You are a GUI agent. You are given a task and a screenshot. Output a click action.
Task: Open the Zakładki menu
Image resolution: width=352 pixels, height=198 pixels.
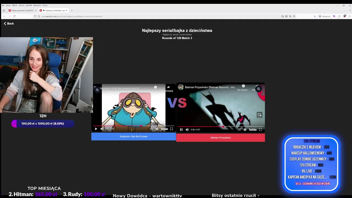point(29,5)
